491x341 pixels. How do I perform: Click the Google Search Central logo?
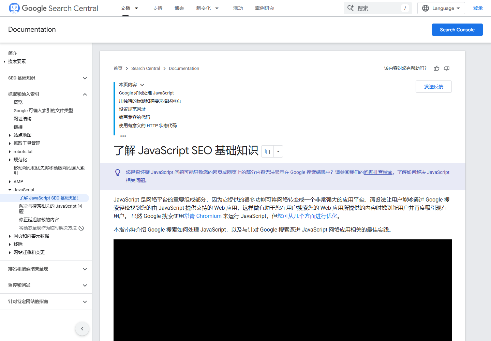[53, 8]
